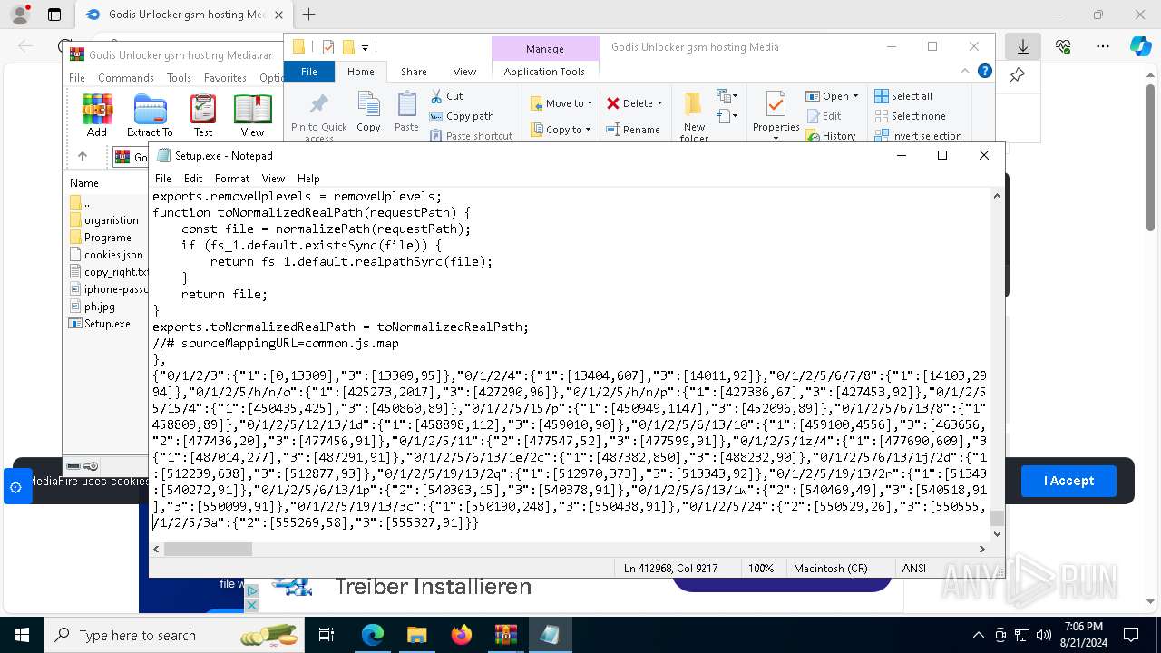Click History in Explorer ribbon
The image size is (1161, 653).
click(831, 136)
